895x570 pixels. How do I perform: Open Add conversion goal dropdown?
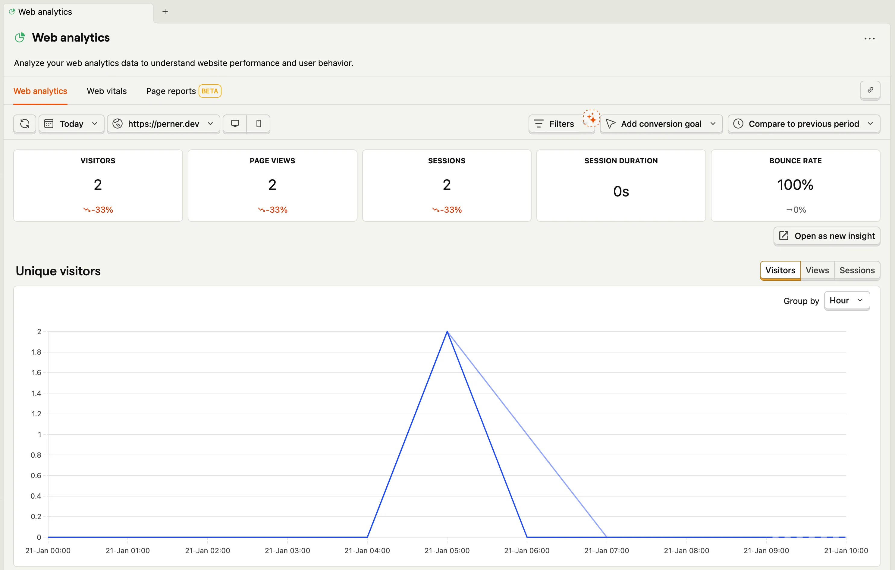tap(661, 124)
